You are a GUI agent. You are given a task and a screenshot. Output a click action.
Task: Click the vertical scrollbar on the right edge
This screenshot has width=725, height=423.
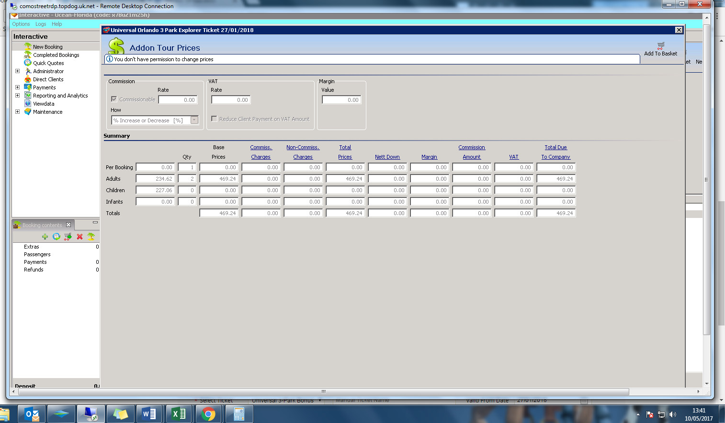click(x=707, y=179)
